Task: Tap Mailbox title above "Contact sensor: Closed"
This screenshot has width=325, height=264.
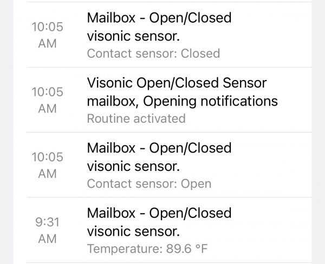Action: tap(159, 18)
